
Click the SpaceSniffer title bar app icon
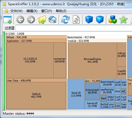click(4, 4)
